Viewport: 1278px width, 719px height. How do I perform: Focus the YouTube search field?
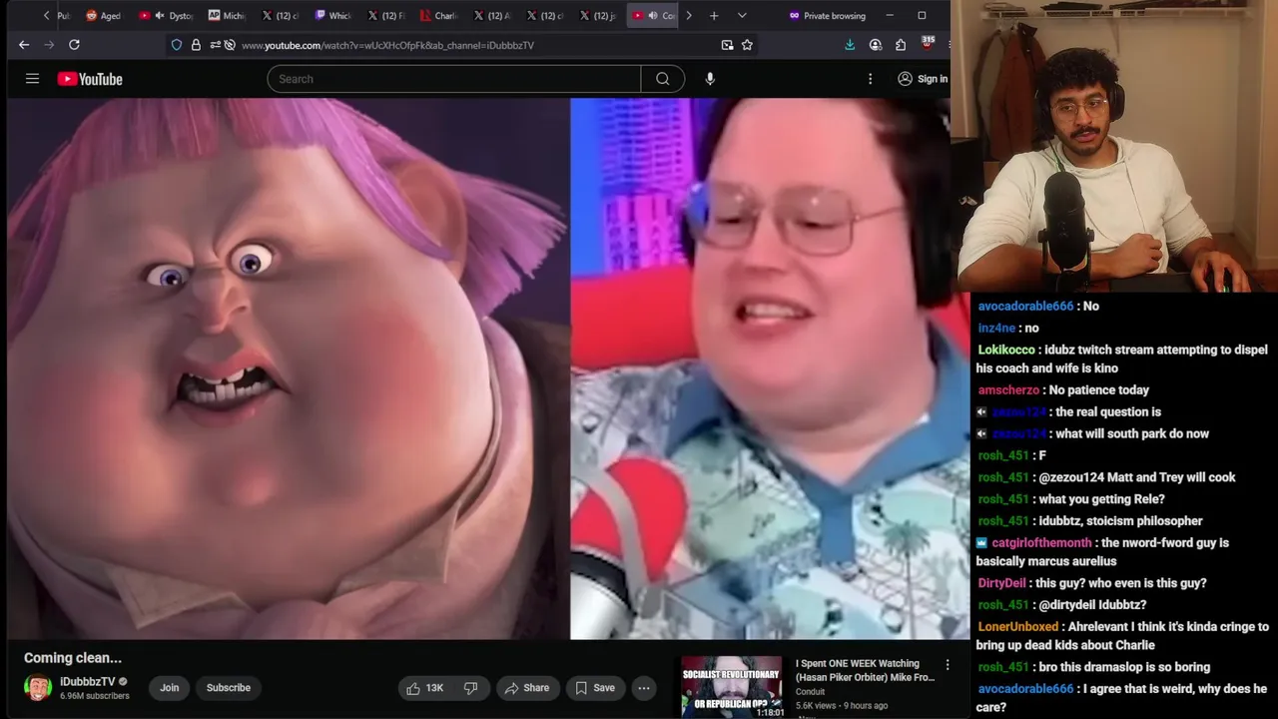[454, 79]
